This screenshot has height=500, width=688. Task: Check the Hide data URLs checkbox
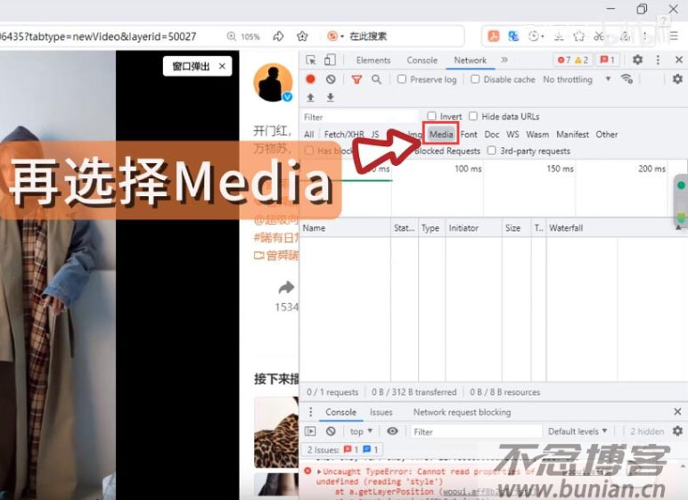473,117
